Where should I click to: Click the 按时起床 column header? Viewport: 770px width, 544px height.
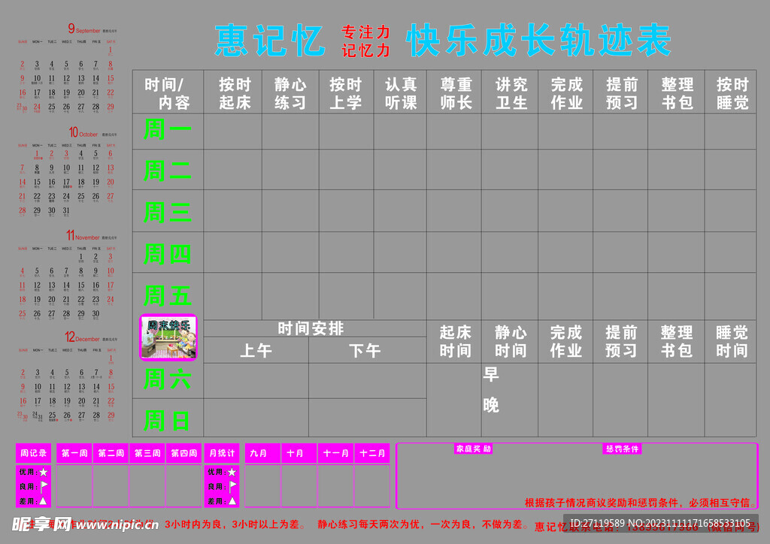235,92
